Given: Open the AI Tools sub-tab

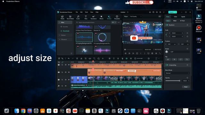Looking at the screenshot, I should pyautogui.click(x=183, y=21).
